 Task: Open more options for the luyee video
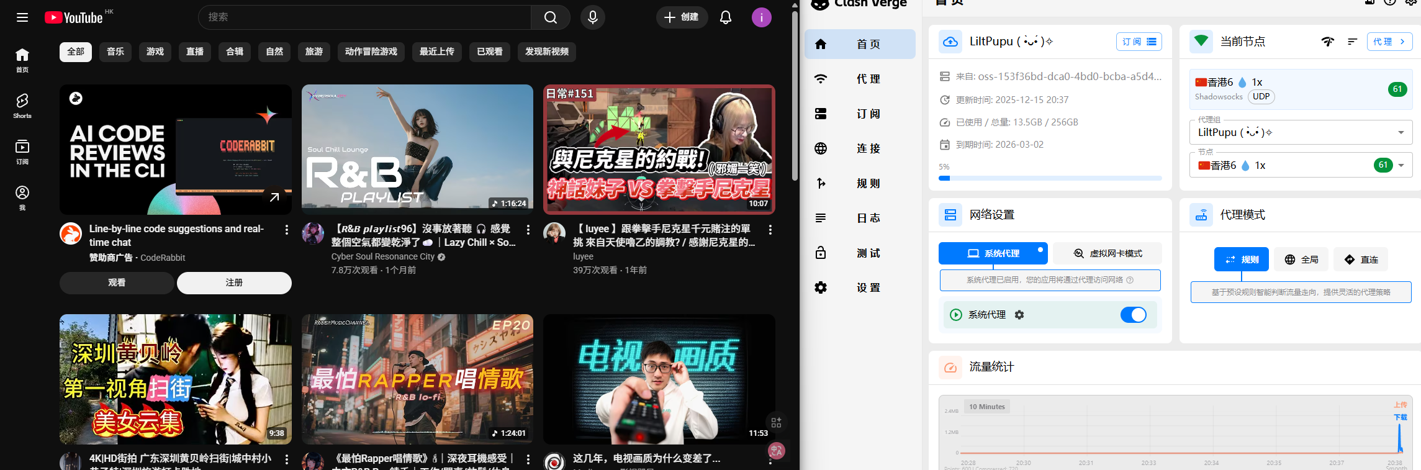point(770,230)
